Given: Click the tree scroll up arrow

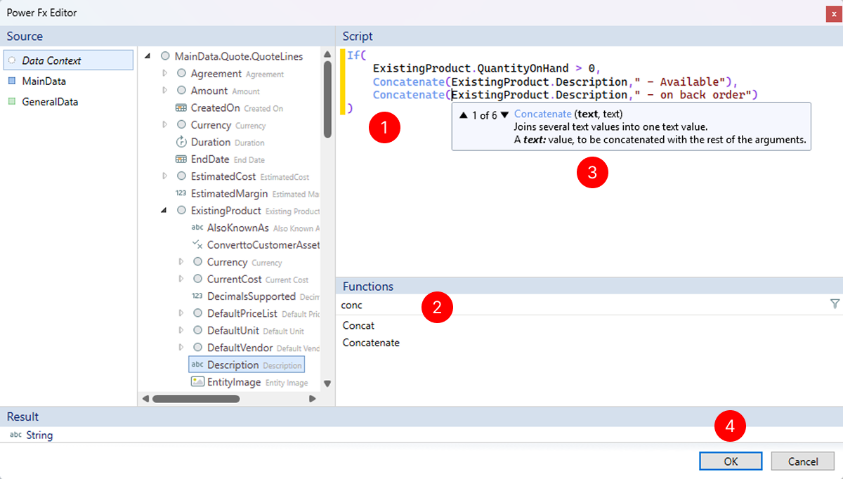Looking at the screenshot, I should [x=327, y=54].
